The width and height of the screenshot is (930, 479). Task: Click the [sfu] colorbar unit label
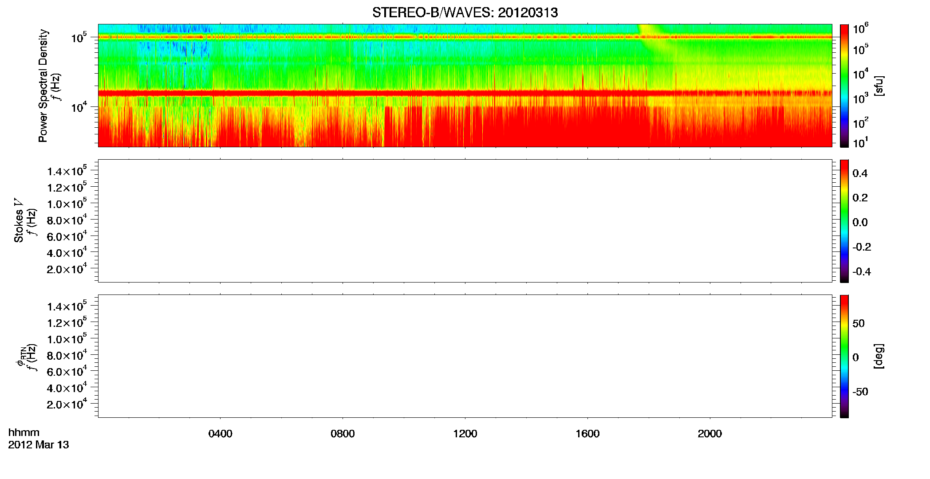click(x=879, y=86)
